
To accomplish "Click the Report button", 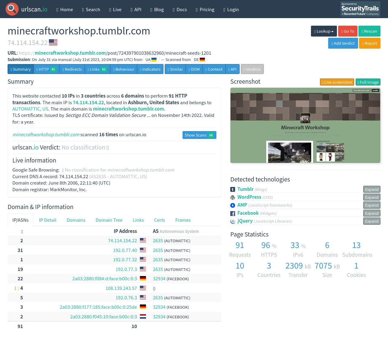I will (x=370, y=43).
